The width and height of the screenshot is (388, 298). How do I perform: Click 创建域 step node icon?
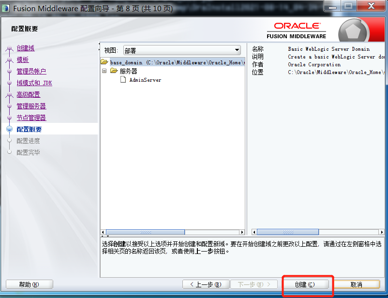coord(9,48)
